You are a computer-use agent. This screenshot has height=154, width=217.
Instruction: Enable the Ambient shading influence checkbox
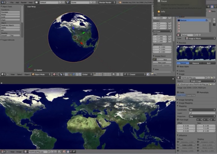point(198,142)
